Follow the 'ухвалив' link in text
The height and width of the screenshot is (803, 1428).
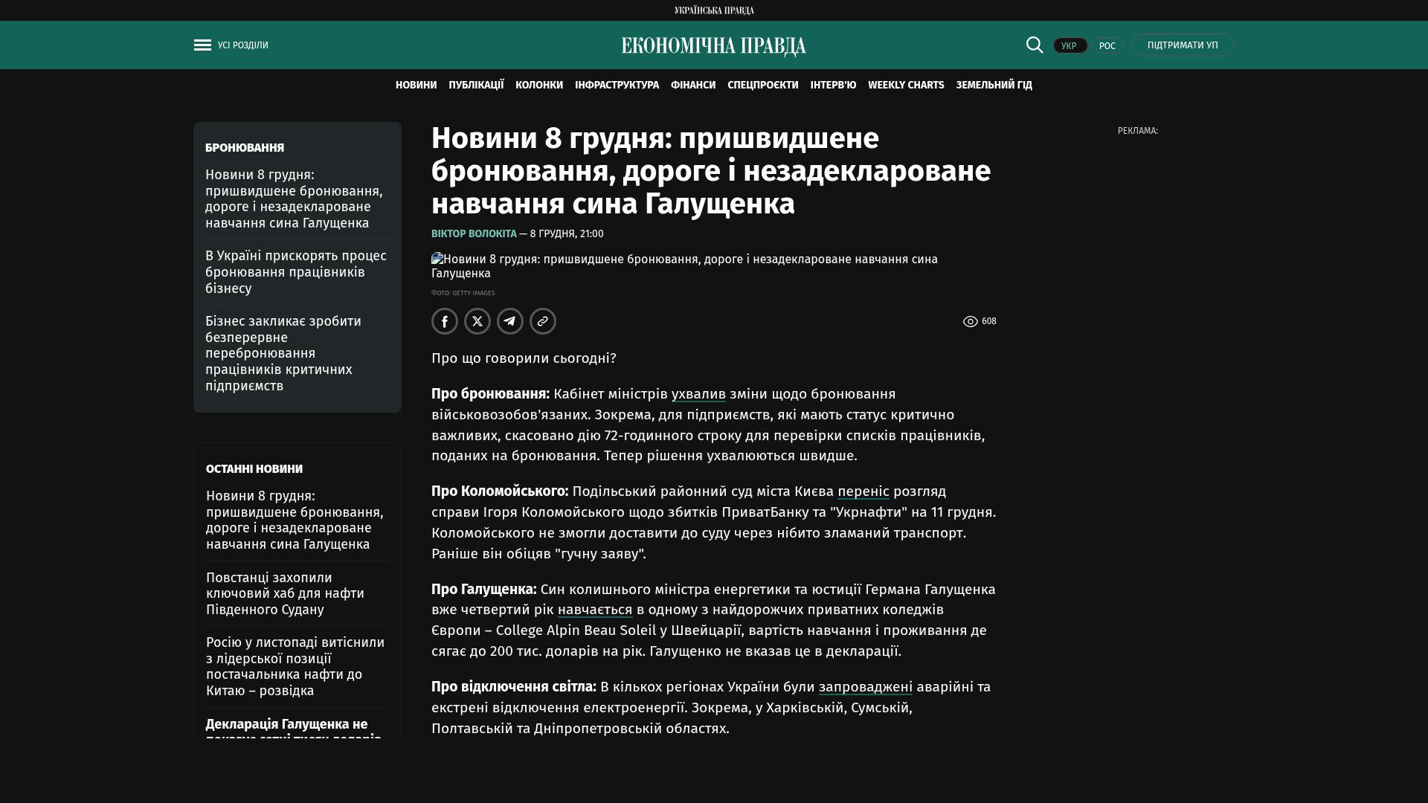pyautogui.click(x=698, y=394)
